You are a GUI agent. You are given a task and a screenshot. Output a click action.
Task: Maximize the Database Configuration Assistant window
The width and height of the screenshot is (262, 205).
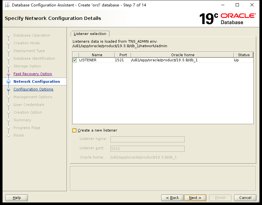tap(237, 5)
